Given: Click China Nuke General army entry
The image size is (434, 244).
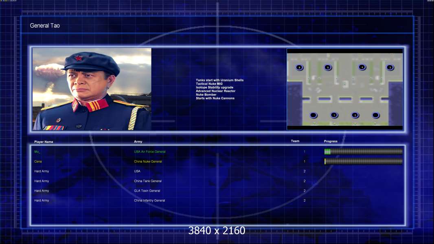Looking at the screenshot, I should 148,161.
